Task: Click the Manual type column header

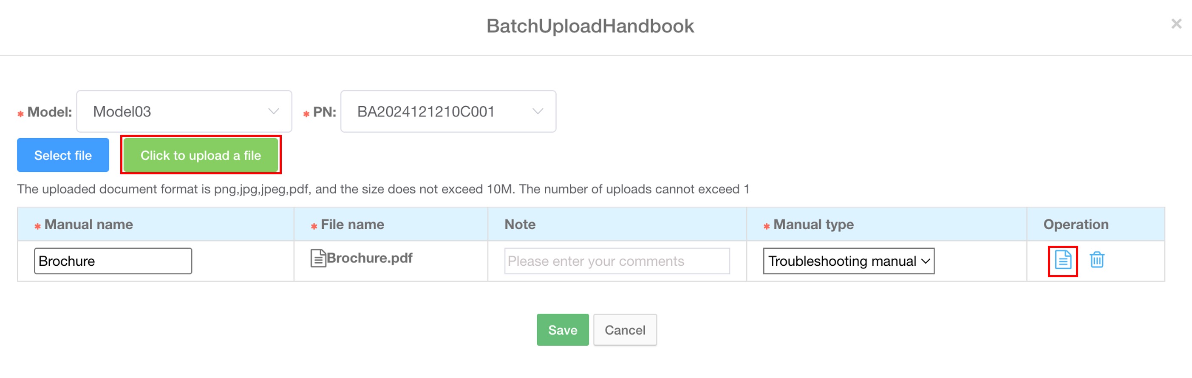Action: tap(813, 225)
